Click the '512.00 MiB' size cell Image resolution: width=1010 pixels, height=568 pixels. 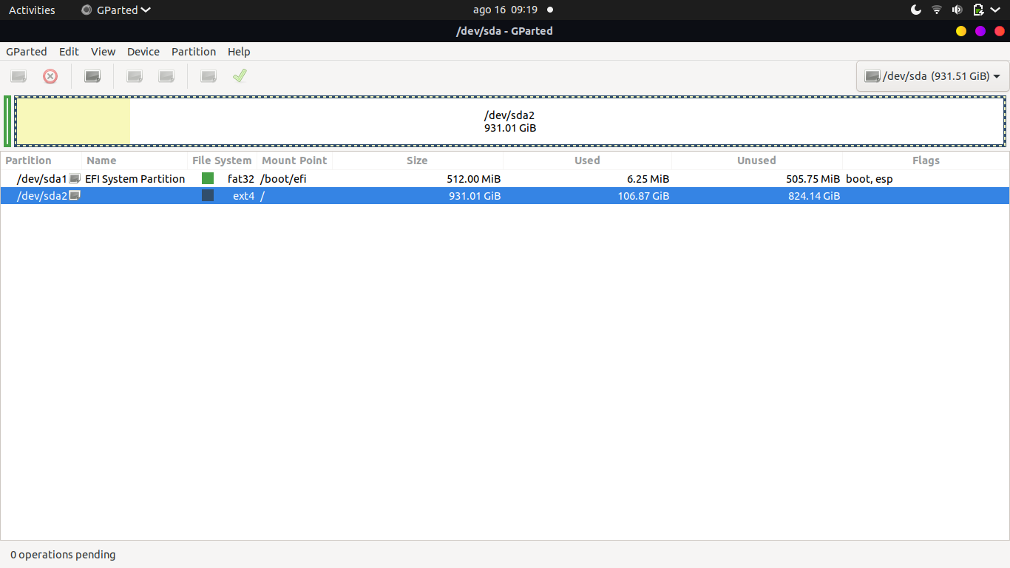(474, 179)
